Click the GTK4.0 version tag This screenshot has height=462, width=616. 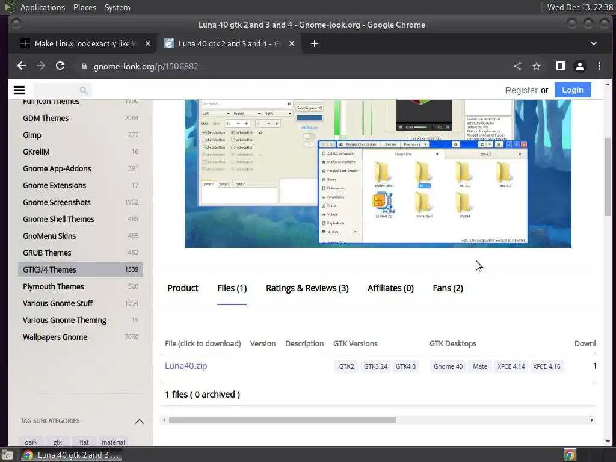[x=405, y=366]
